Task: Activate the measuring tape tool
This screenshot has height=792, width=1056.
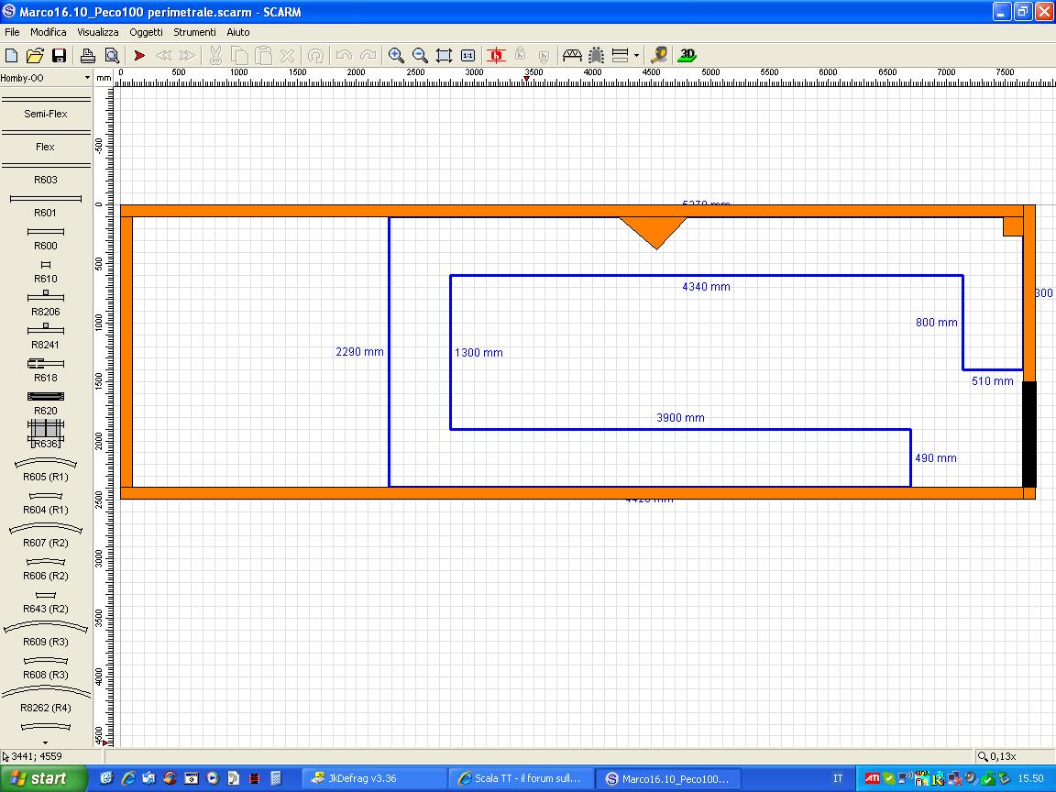Action: (x=659, y=55)
